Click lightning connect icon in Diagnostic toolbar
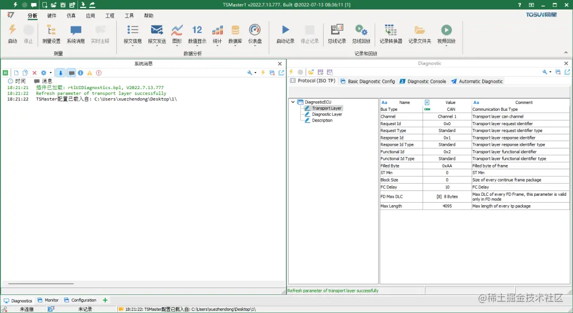This screenshot has width=573, height=313. pyautogui.click(x=291, y=72)
